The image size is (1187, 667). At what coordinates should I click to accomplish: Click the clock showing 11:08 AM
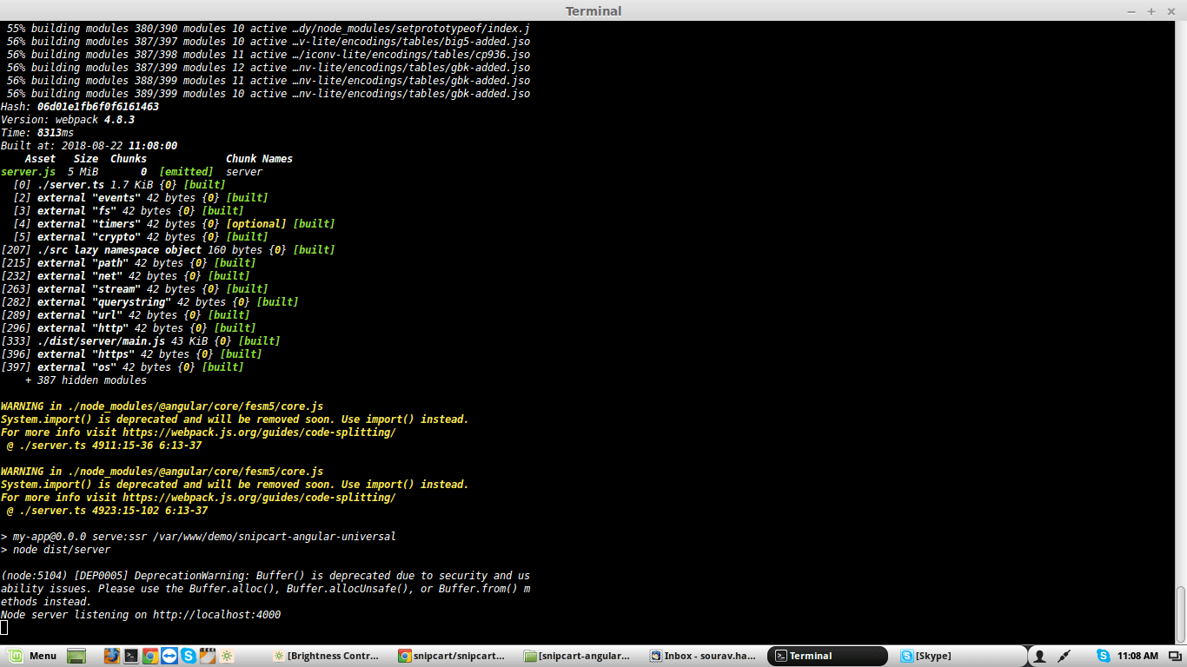pyautogui.click(x=1140, y=656)
